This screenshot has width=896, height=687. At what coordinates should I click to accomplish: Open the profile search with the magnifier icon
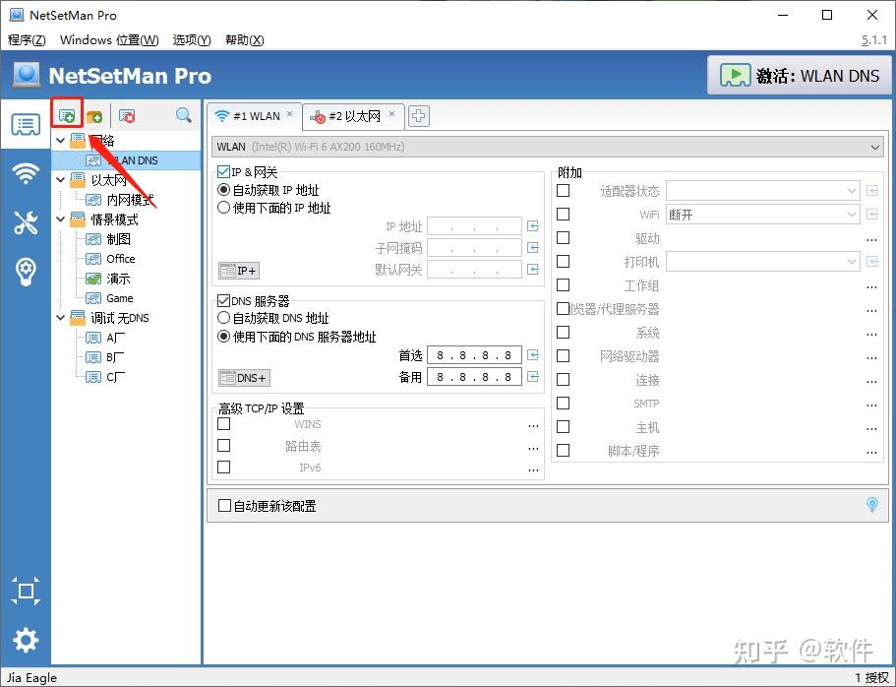point(182,115)
